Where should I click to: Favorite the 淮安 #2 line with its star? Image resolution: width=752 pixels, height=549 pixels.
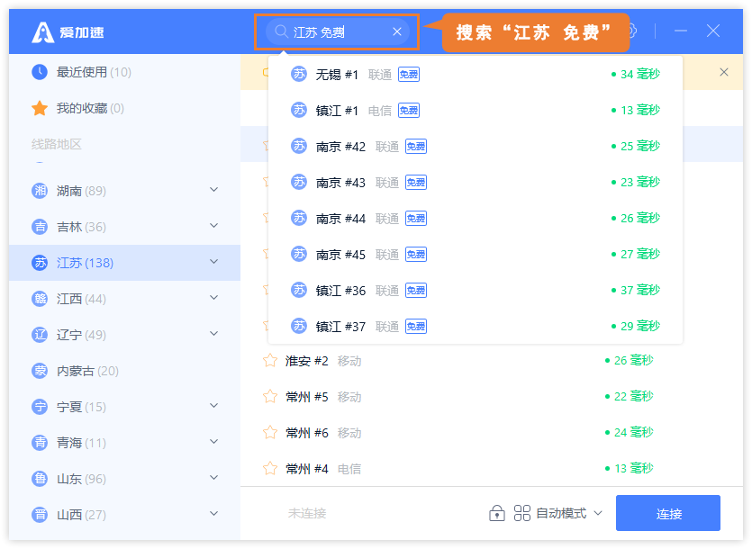point(269,361)
